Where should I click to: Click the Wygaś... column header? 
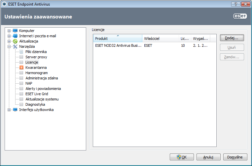coord(200,38)
